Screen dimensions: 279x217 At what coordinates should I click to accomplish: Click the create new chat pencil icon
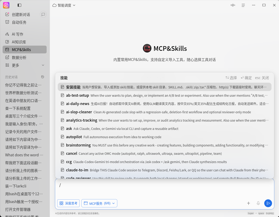click(x=7, y=15)
